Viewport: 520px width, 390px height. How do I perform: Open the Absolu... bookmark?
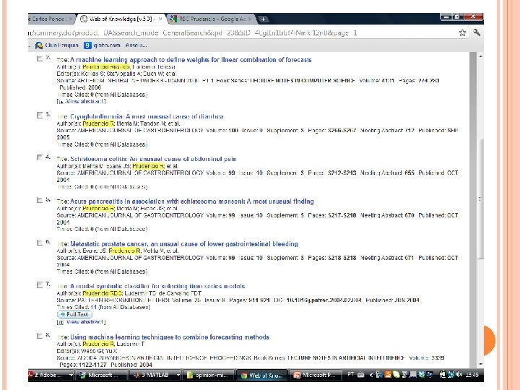[136, 45]
